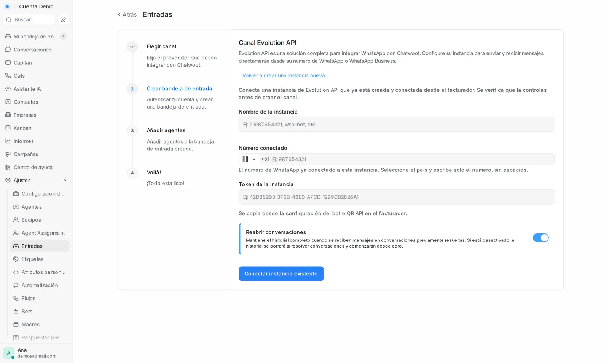609x363 pixels.
Task: Focus the Nombre de la instancia field
Action: (397, 124)
